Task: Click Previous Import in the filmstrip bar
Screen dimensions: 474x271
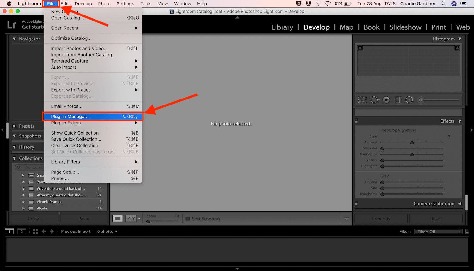Action: click(76, 231)
